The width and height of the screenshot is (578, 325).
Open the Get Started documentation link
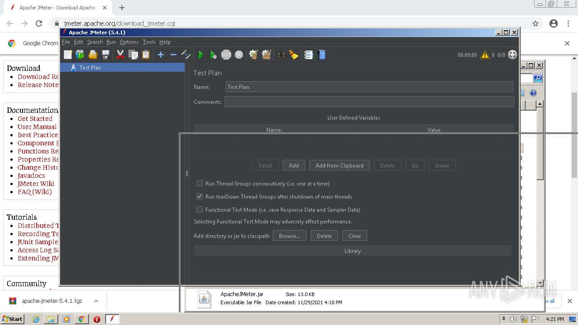[35, 119]
